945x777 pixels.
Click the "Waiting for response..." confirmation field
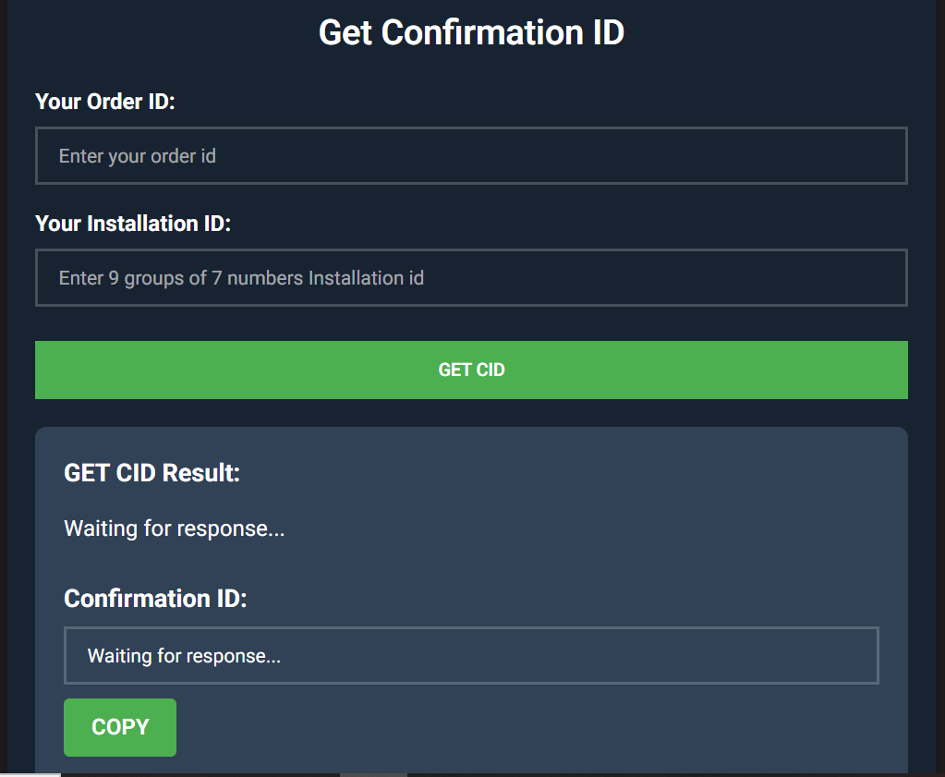click(x=471, y=656)
